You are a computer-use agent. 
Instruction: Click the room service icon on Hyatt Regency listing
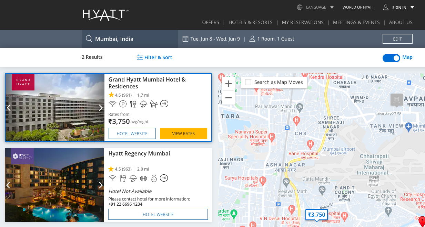tap(133, 178)
